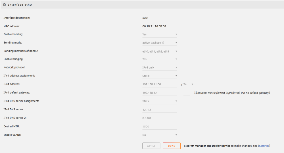Click the DONE button
This screenshot has width=284, height=153.
click(x=172, y=146)
